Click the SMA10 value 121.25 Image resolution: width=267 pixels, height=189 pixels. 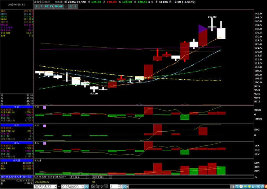[x=28, y=14]
